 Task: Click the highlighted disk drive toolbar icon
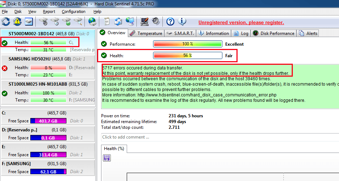pos(29,22)
